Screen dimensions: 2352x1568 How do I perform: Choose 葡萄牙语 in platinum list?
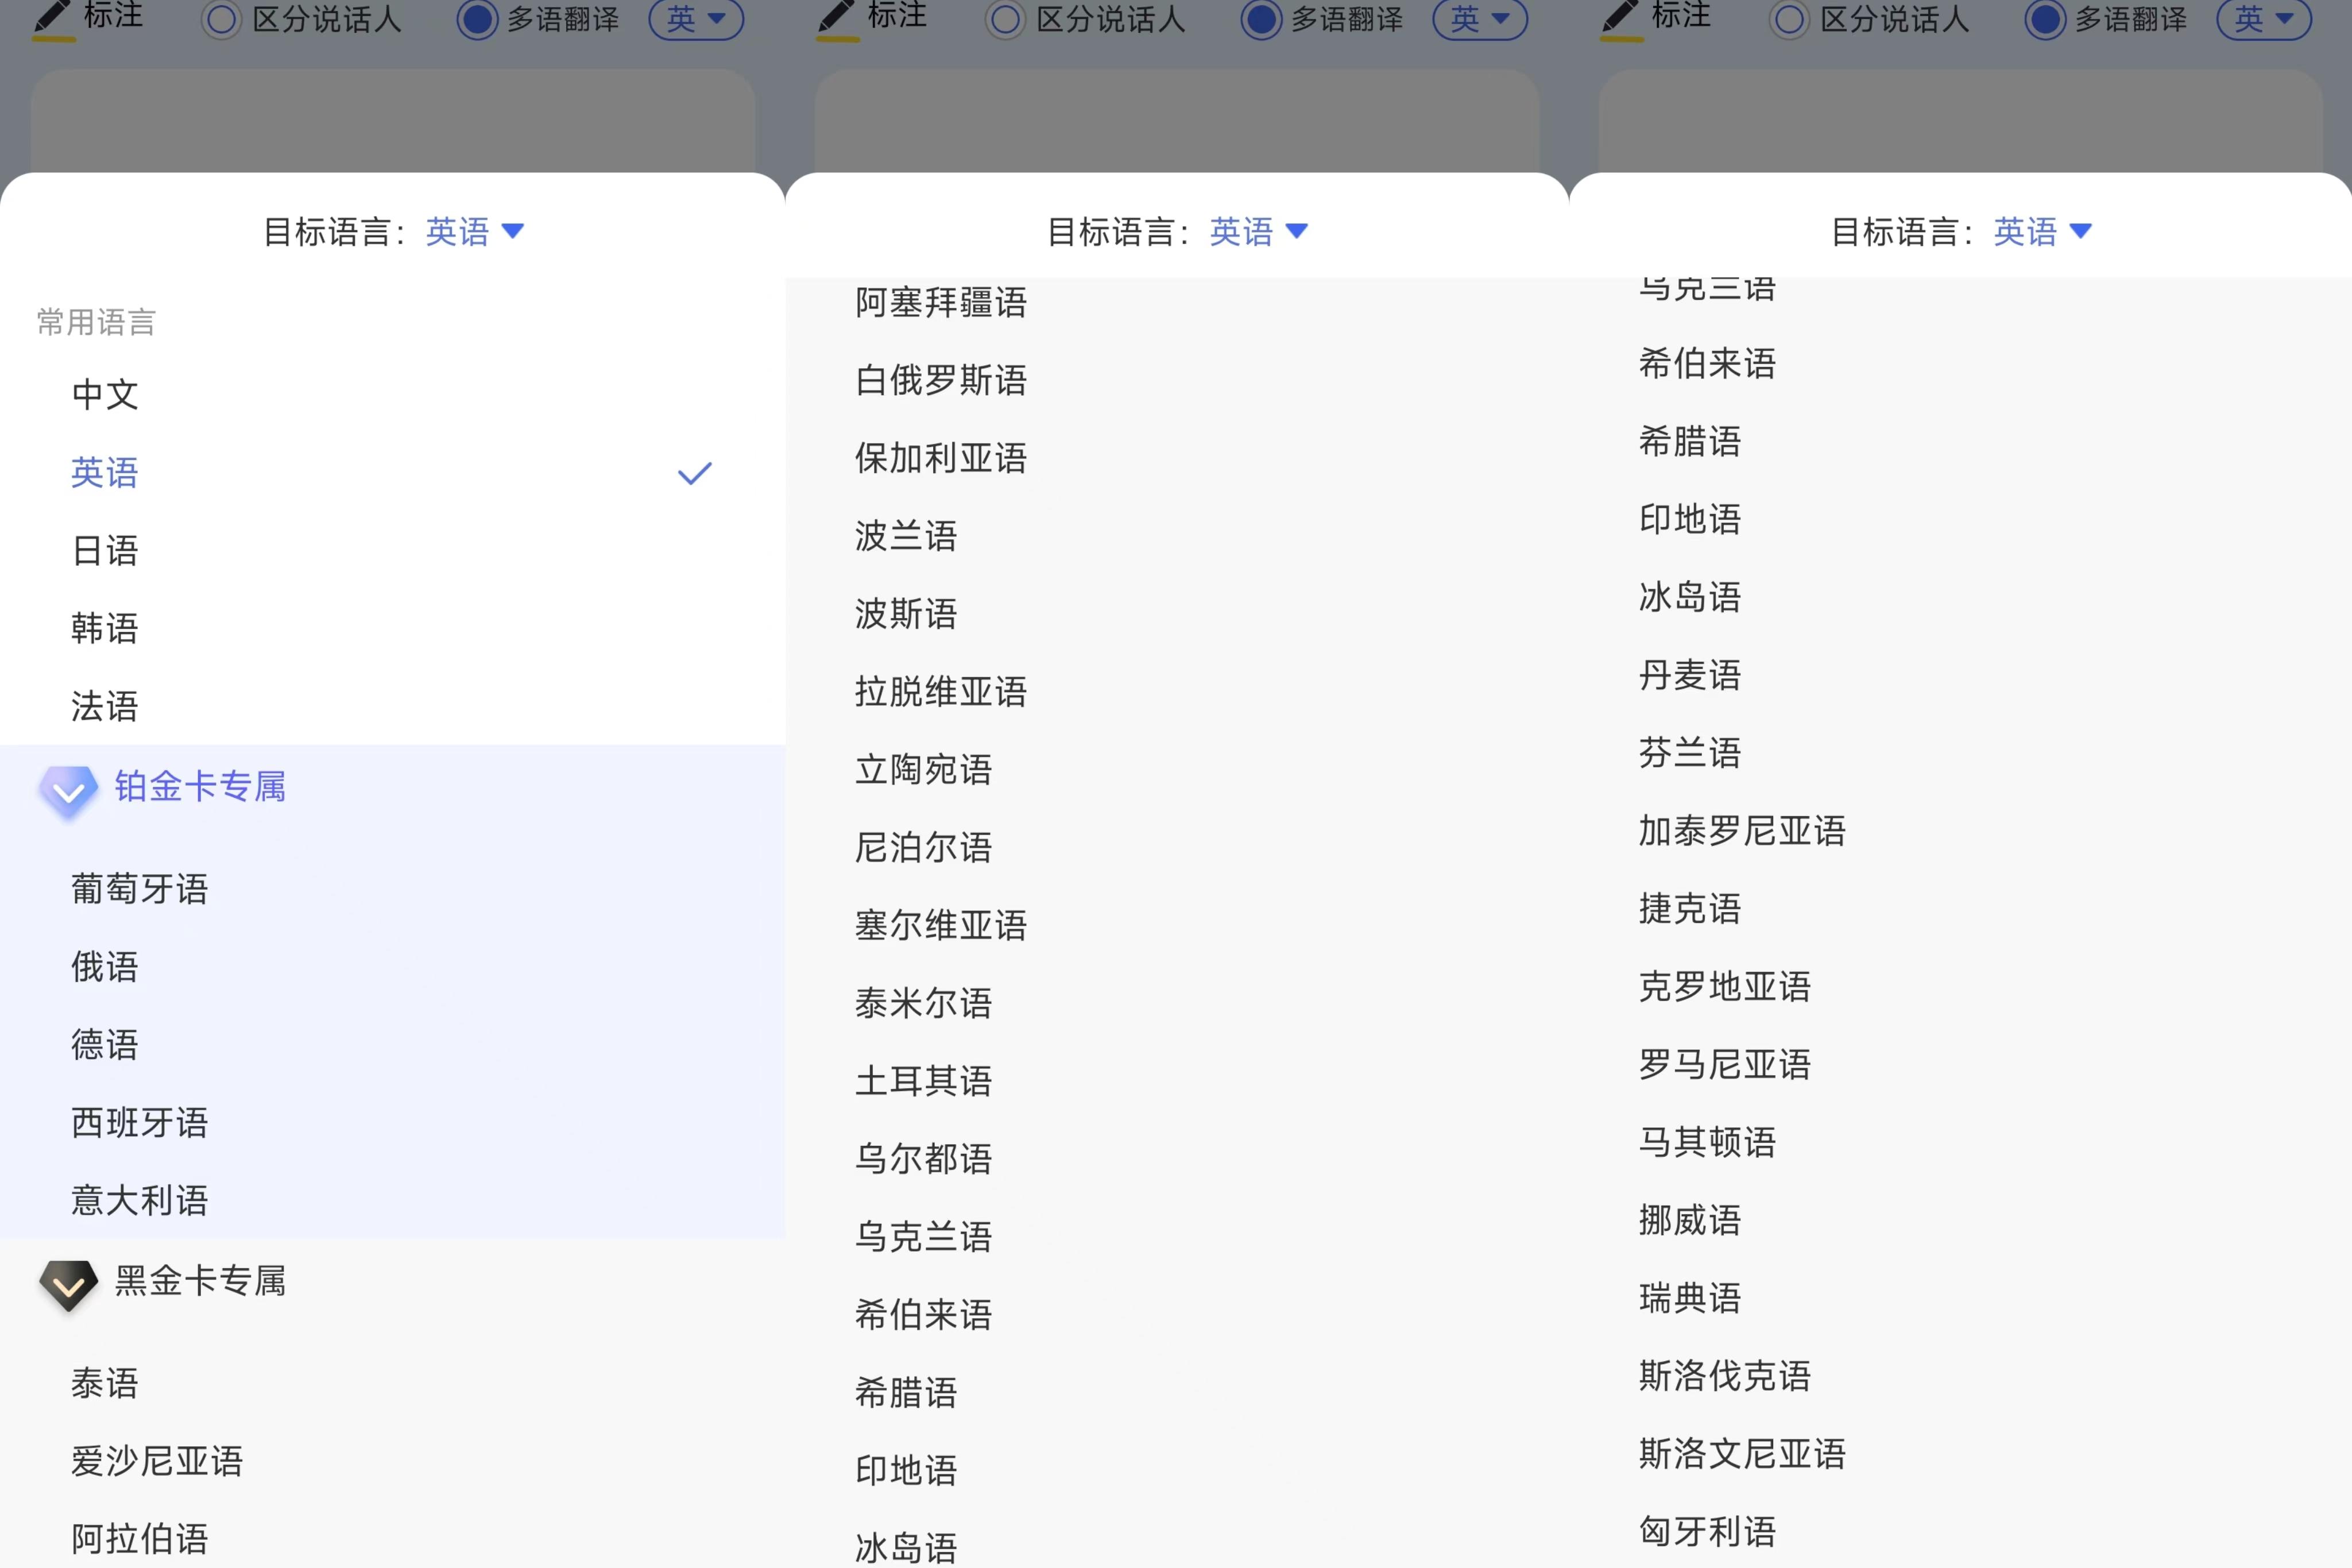140,888
